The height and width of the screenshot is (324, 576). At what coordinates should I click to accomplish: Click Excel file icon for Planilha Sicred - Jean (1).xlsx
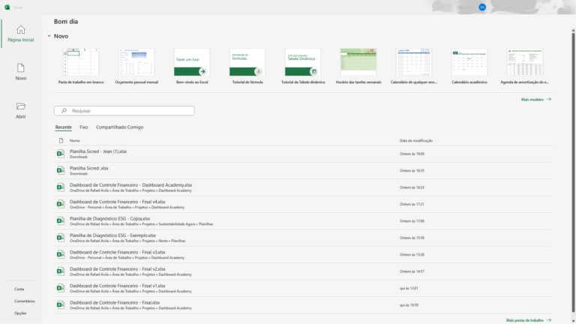tap(61, 154)
